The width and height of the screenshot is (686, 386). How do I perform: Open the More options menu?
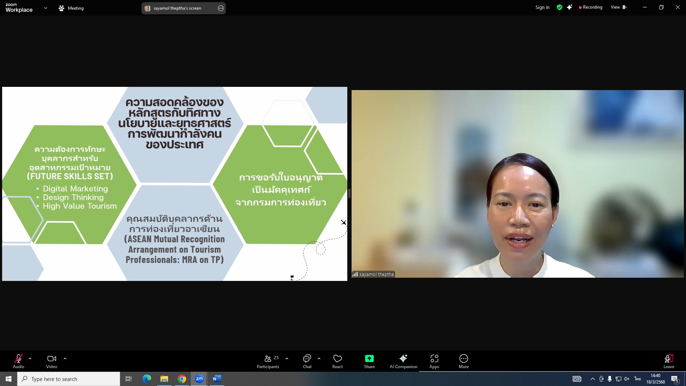coord(463,361)
